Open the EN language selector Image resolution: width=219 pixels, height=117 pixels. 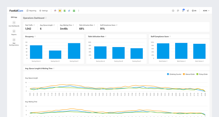click(194, 11)
